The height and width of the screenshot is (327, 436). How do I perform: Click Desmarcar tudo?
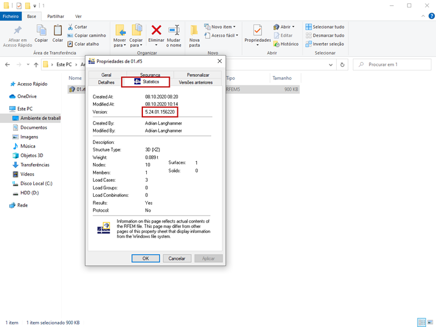click(325, 36)
